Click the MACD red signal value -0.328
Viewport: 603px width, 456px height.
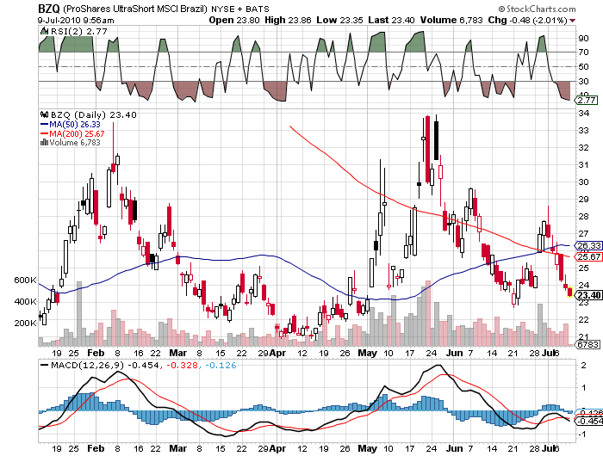[x=183, y=365]
